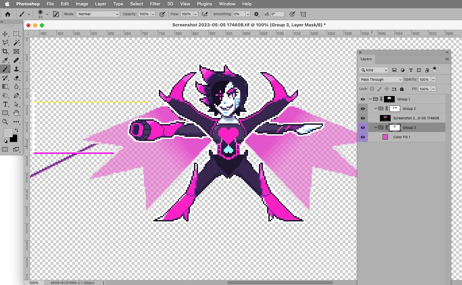Screen dimensions: 462x285
Task: Open brush Opacity dropdown arrow
Action: (153, 14)
